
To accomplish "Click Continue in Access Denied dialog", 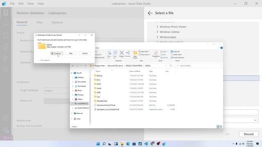I will click(57, 53).
